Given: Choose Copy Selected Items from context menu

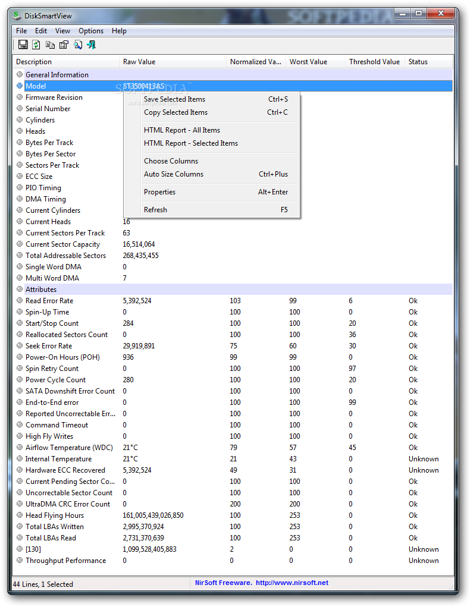Looking at the screenshot, I should click(x=212, y=112).
